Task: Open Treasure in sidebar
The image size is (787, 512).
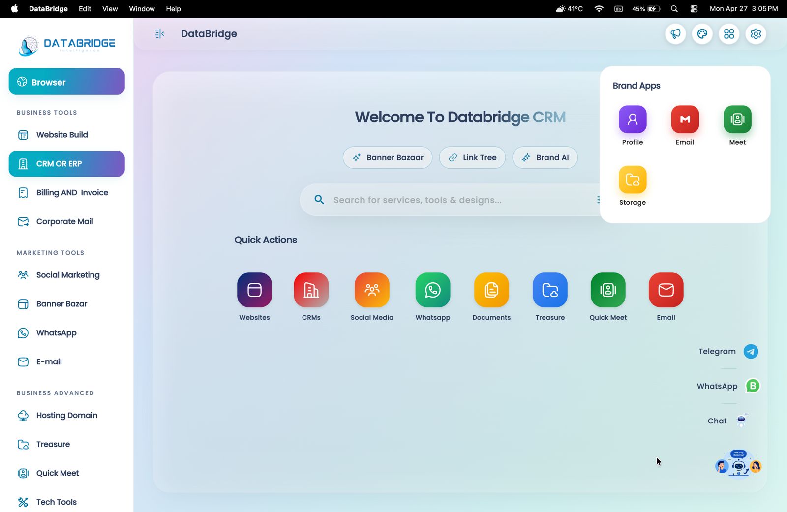Action: coord(67,445)
